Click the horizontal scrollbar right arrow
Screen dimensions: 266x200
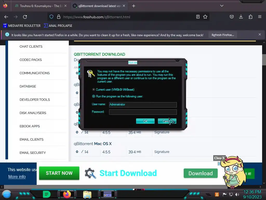[260, 187]
